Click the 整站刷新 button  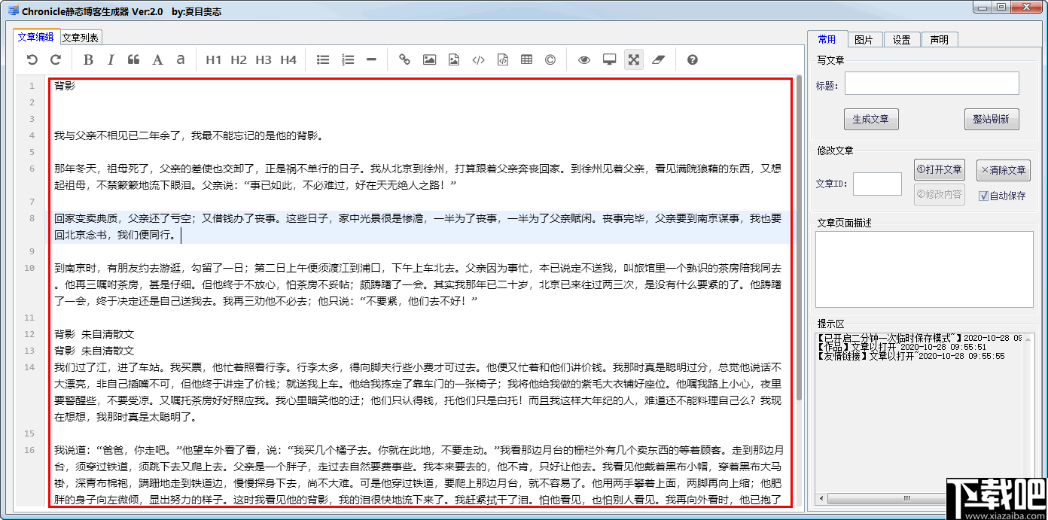click(x=992, y=118)
